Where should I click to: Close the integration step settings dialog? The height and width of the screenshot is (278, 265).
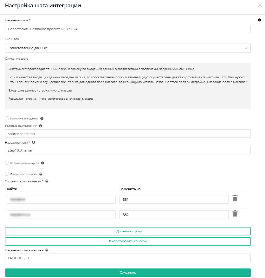pos(260,5)
